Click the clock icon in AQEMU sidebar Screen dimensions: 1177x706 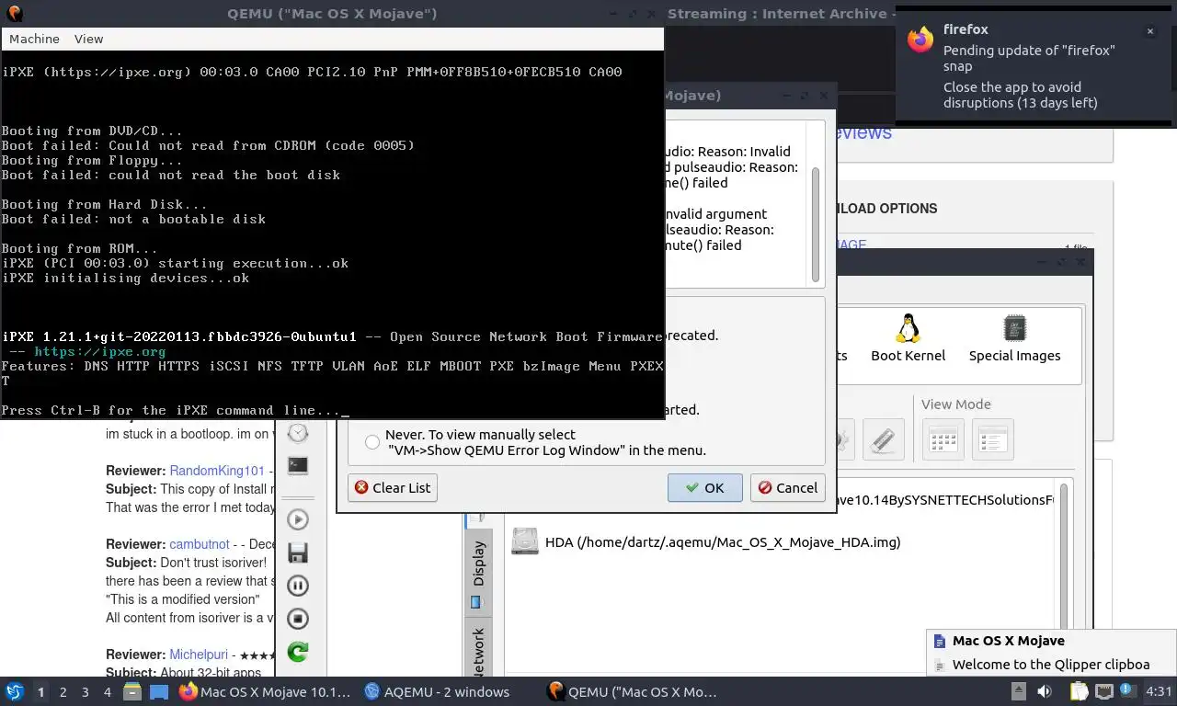(297, 433)
